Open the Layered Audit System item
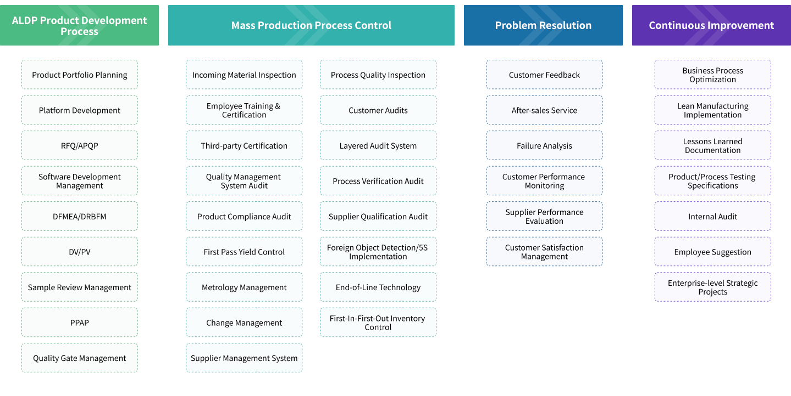Viewport: 791px width, 396px height. [378, 146]
